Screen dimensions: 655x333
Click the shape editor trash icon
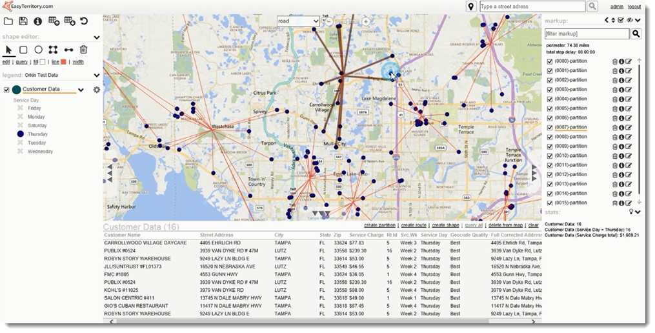click(x=83, y=50)
